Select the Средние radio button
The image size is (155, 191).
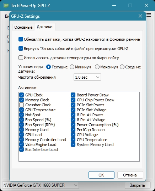tap(122, 67)
